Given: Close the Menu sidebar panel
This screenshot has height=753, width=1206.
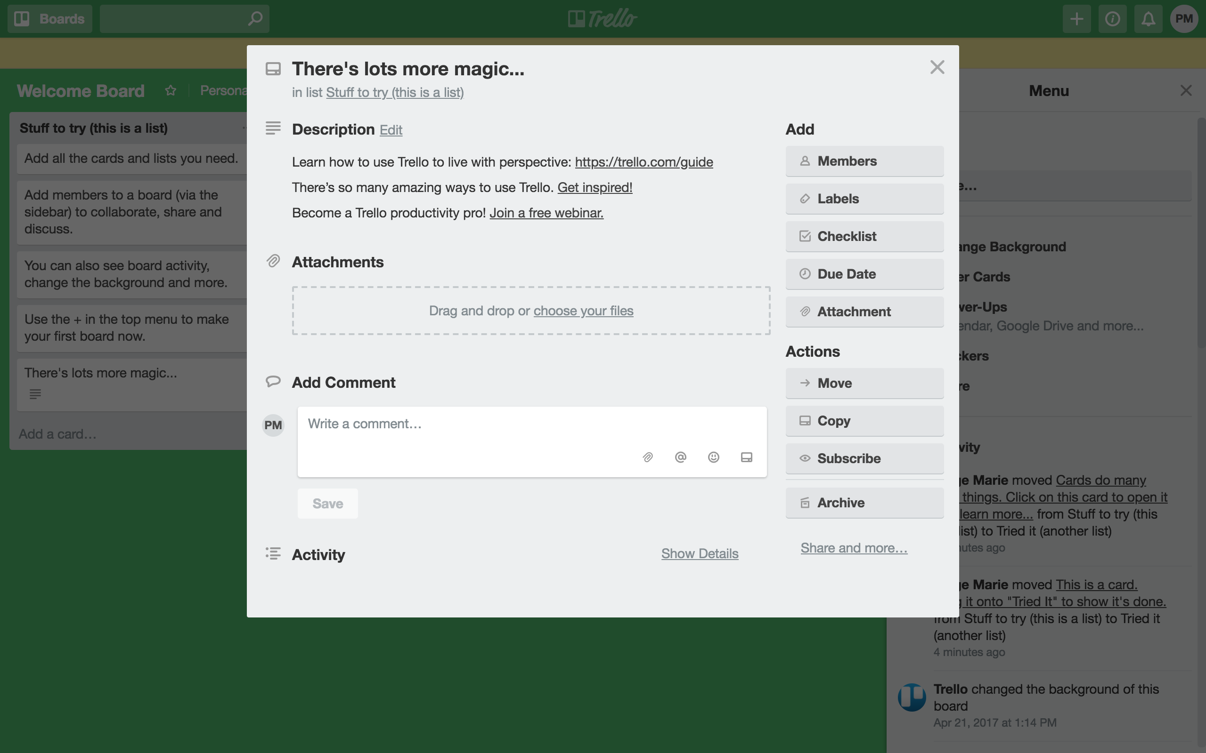Looking at the screenshot, I should 1186,91.
